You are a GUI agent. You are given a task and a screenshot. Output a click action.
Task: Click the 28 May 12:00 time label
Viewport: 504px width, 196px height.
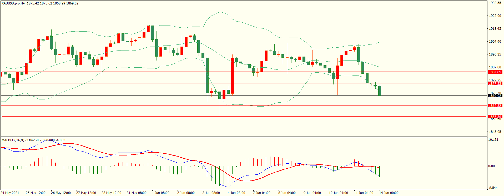point(111,193)
